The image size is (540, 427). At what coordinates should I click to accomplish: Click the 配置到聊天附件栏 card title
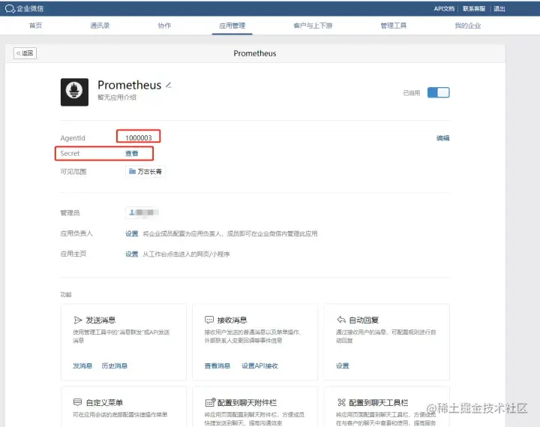point(247,402)
